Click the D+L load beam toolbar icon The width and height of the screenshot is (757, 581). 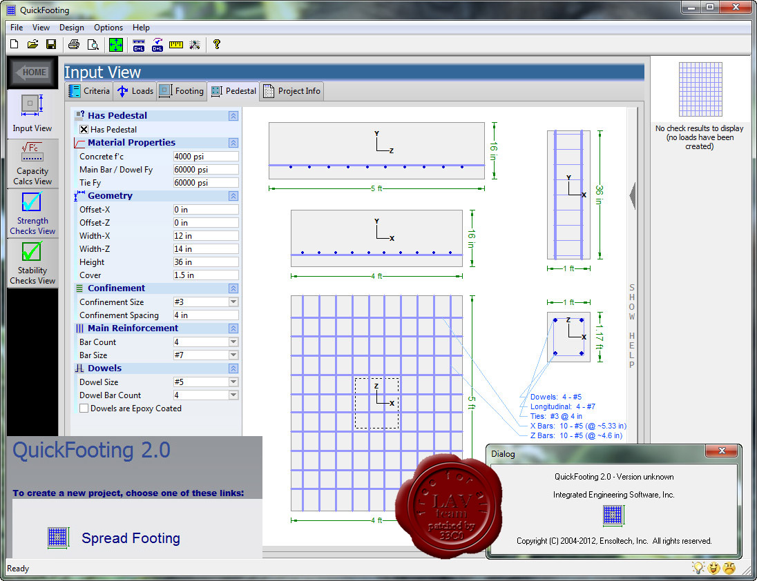(139, 45)
